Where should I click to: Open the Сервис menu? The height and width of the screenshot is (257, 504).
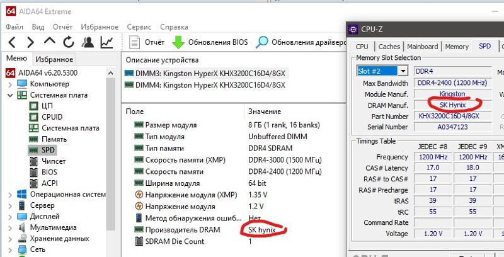(139, 27)
